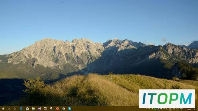Open the keyboard layout ENG indicator

tap(182, 109)
